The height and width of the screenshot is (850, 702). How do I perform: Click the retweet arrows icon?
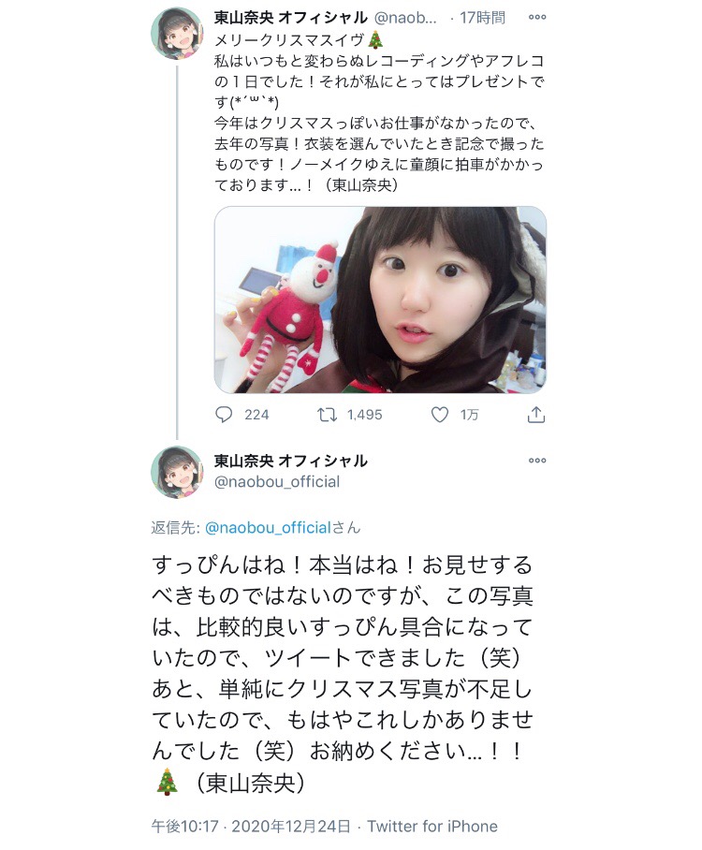(x=327, y=416)
